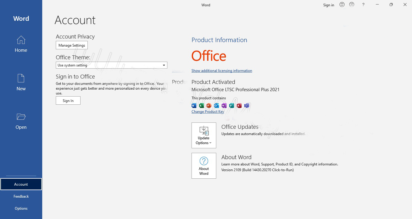The width and height of the screenshot is (412, 219).
Task: Click Manage Settings under Account Privacy
Action: (72, 45)
